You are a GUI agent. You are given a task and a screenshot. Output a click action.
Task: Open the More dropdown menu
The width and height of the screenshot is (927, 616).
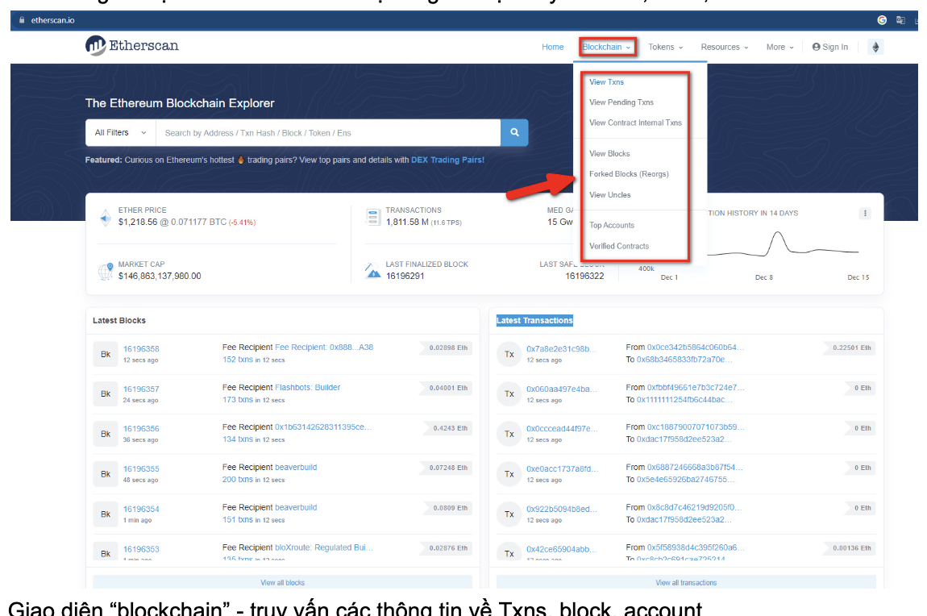point(778,47)
